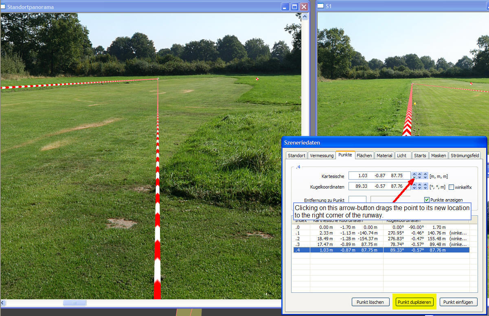The image size is (489, 316).
Task: Click the Punkt einfügen button
Action: [458, 302]
